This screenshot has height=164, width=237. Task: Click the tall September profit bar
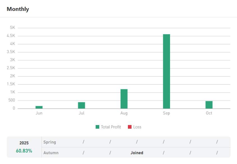tap(166, 71)
